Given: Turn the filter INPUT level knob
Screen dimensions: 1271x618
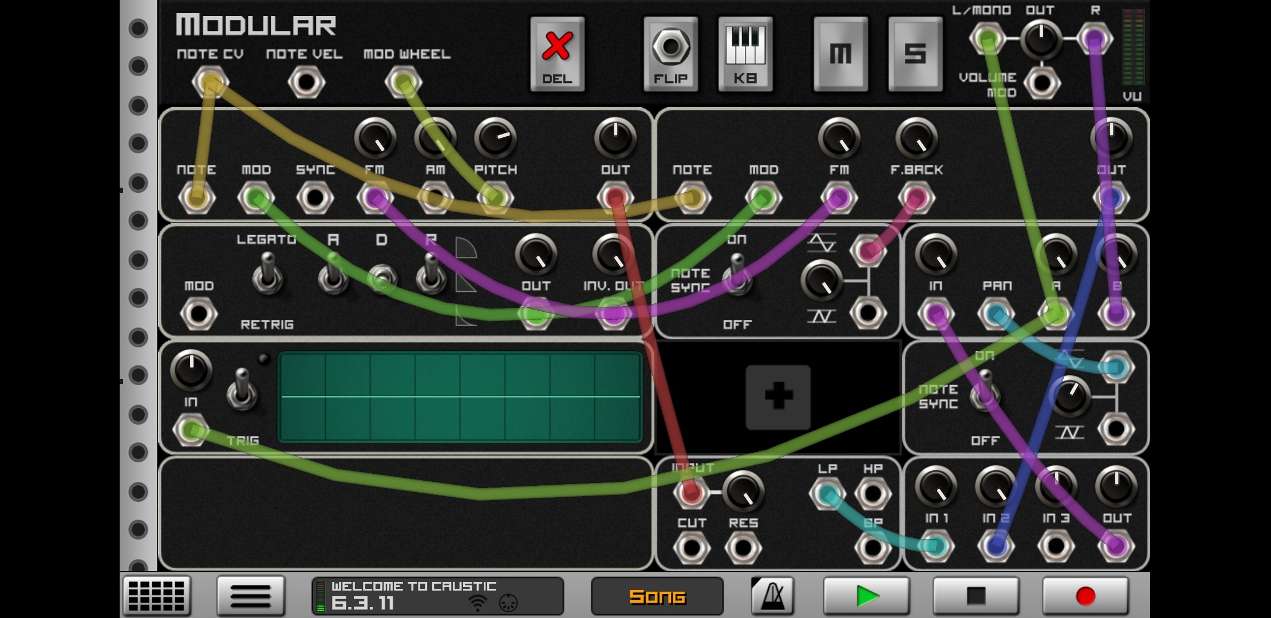Looking at the screenshot, I should click(x=743, y=491).
